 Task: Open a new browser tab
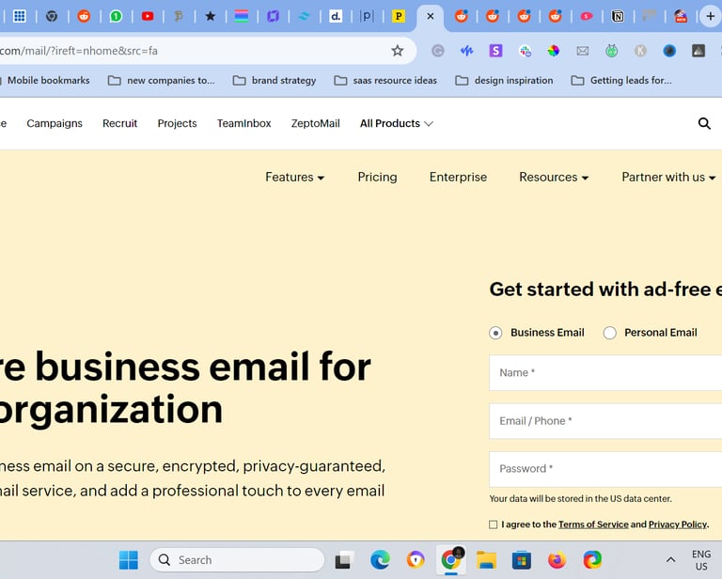(711, 17)
